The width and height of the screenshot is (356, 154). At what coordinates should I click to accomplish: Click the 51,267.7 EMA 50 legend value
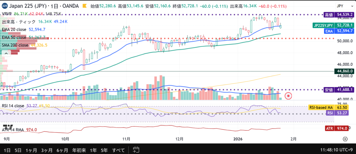point(37,37)
